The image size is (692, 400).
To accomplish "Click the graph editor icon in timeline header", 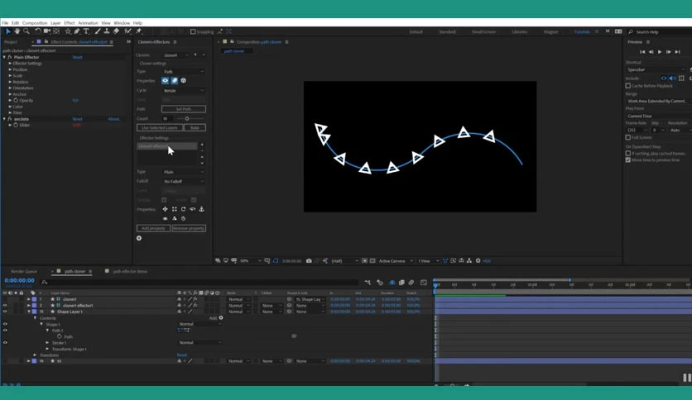I will pyautogui.click(x=424, y=283).
